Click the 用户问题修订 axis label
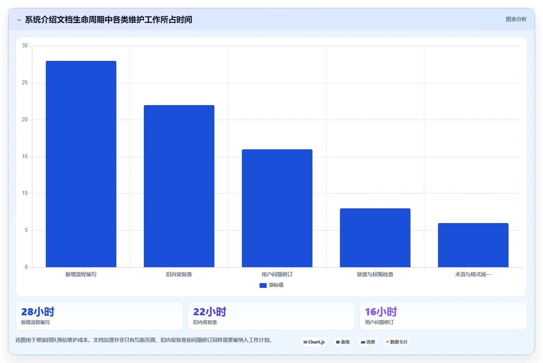The width and height of the screenshot is (543, 363). pos(277,274)
